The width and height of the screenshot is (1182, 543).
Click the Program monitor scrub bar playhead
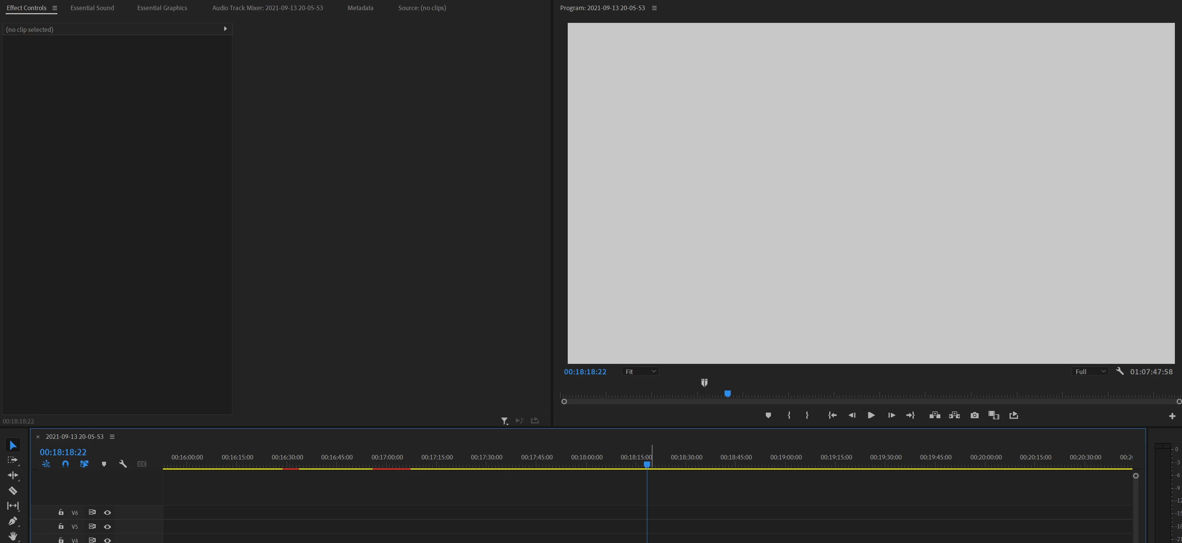coord(727,393)
